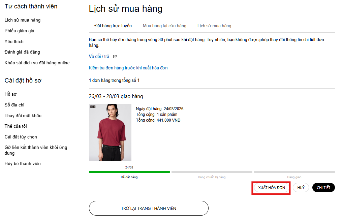
Task: Open Khảo sát dịch vụ đặt hàng online
Action: [37, 63]
